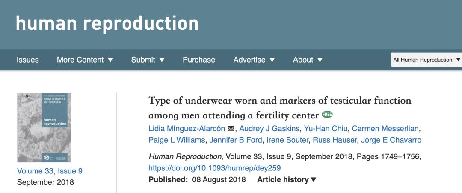
Task: Click the green FREE badge icon
Action: [x=327, y=115]
